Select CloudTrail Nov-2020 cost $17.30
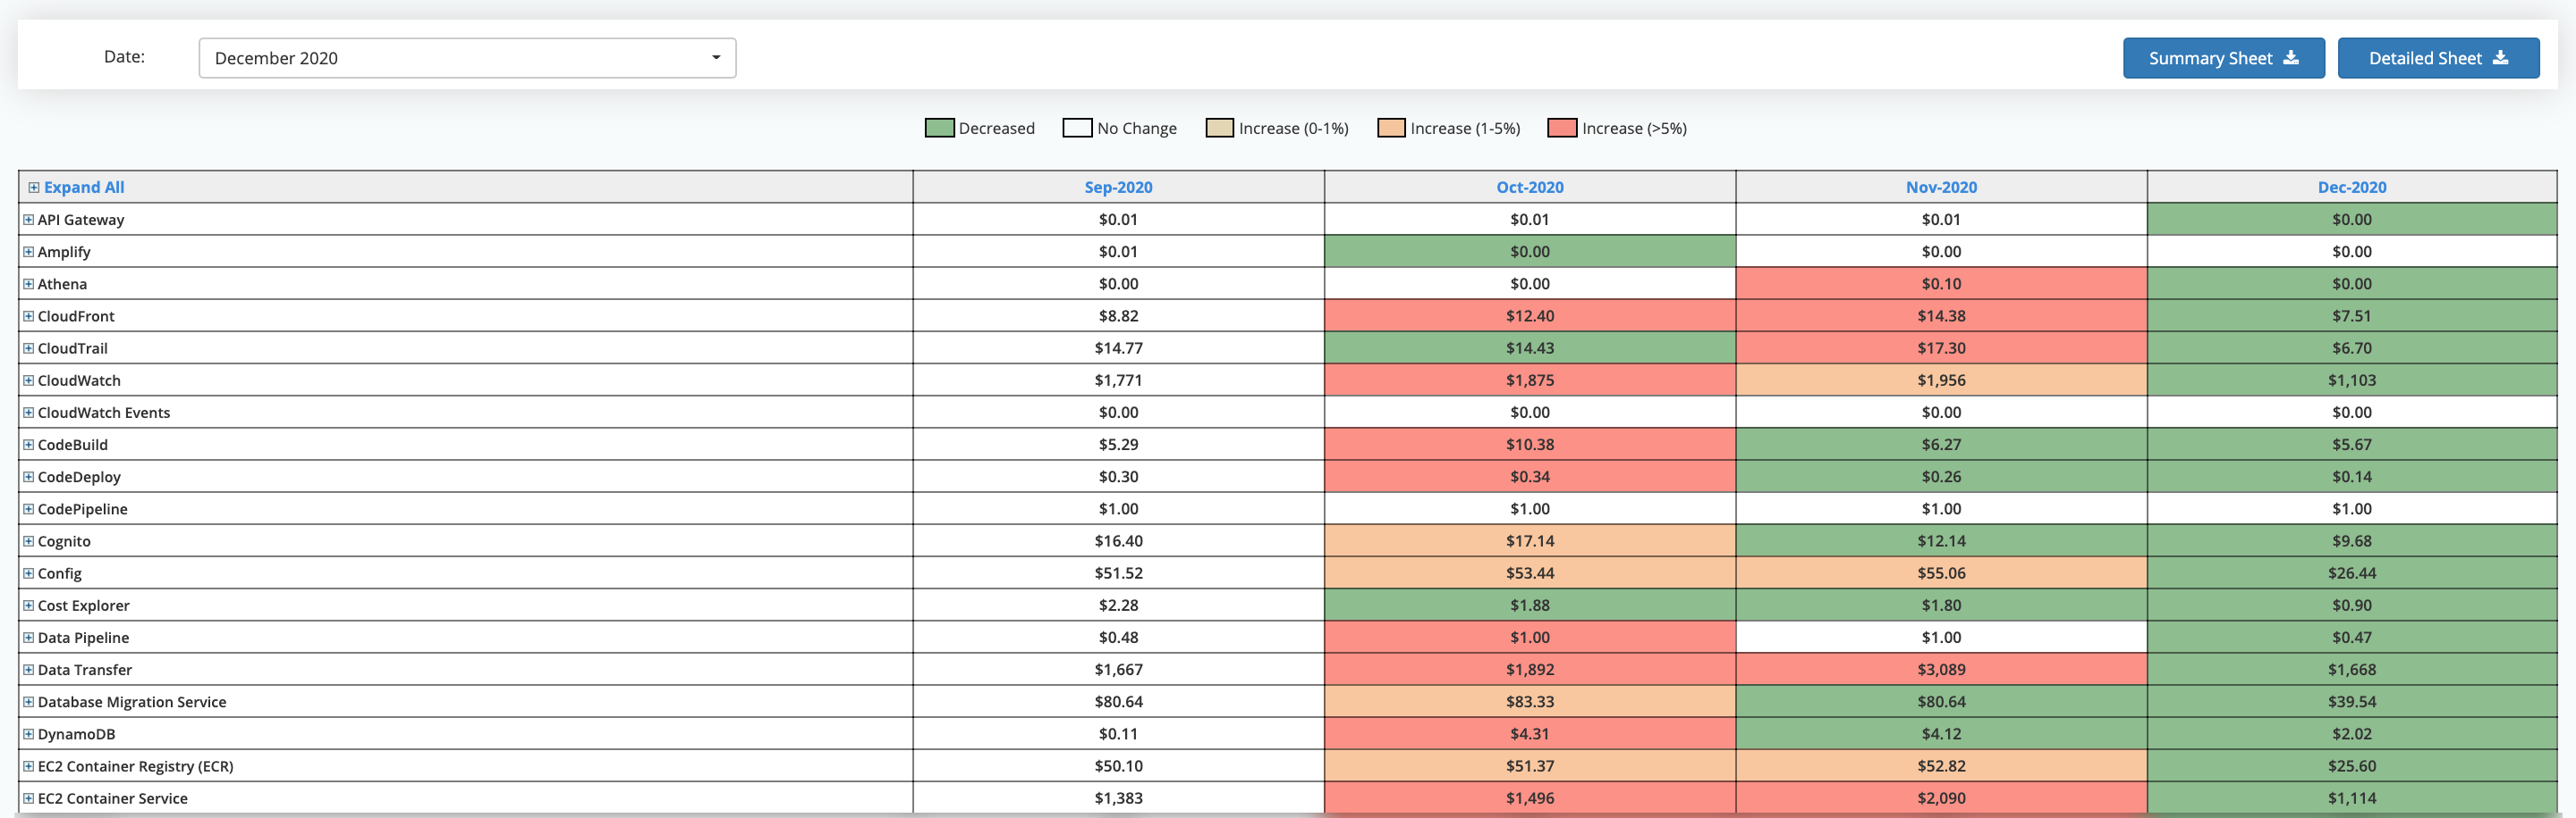The width and height of the screenshot is (2576, 818). pyautogui.click(x=1941, y=347)
